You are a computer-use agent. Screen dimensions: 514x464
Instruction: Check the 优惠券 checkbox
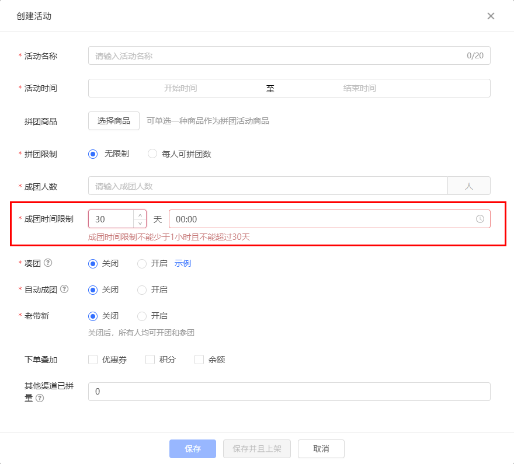click(93, 360)
